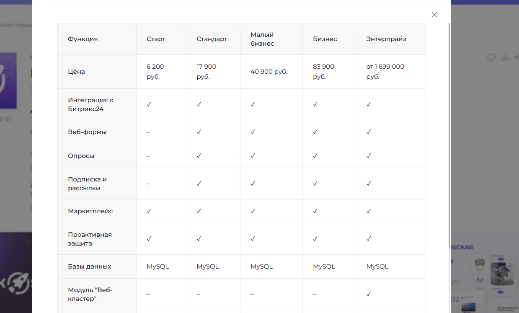
Task: Click the Стандарт checkmark for Веб-формы
Action: click(199, 132)
